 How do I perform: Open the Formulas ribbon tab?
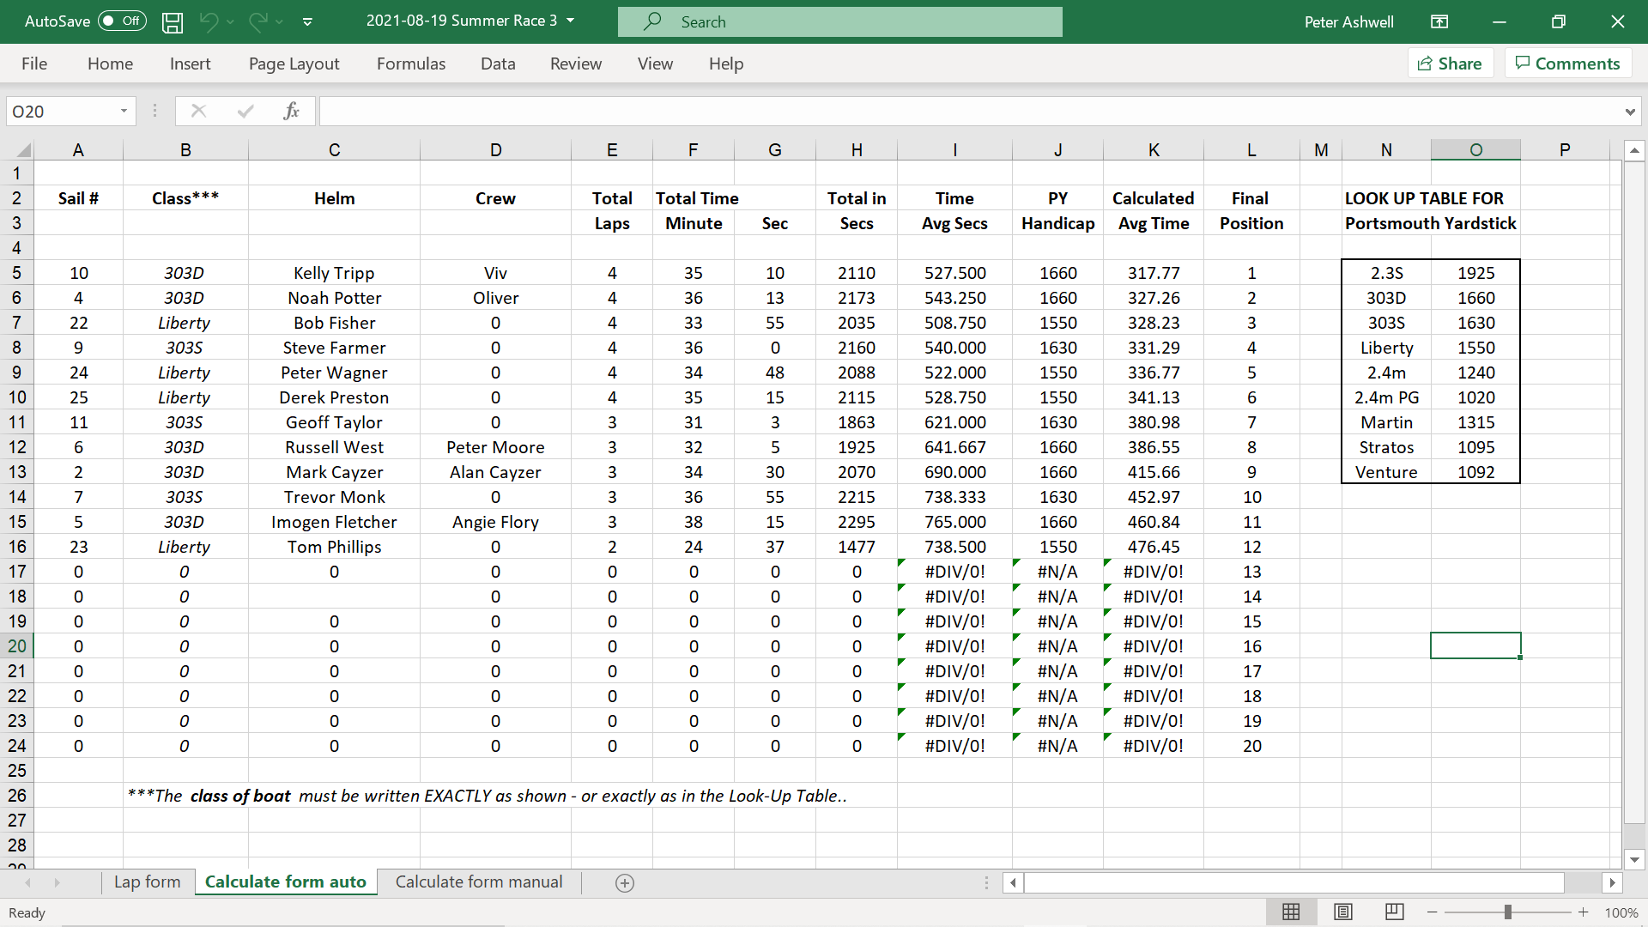(x=411, y=64)
